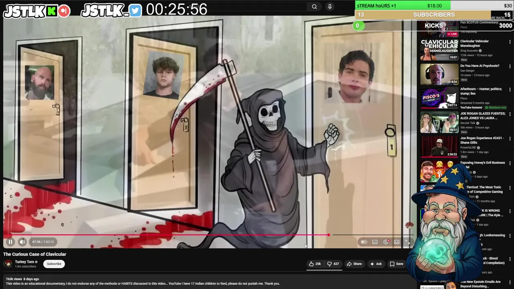Click the Members only badge on Afterhours
The height and width of the screenshot is (289, 514).
[496, 108]
